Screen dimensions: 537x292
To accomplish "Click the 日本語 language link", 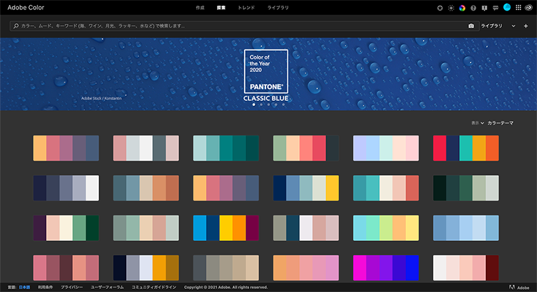I will pyautogui.click(x=24, y=287).
